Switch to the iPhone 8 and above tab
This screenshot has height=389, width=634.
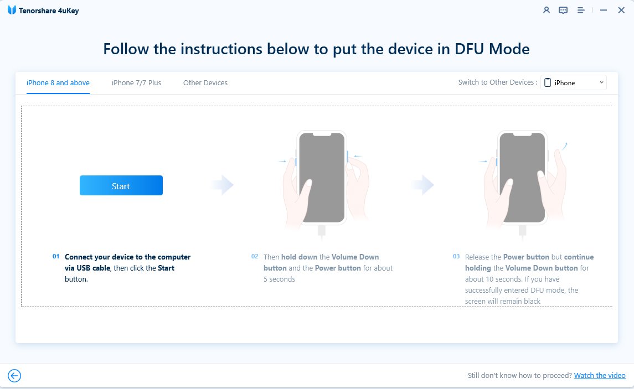click(x=58, y=82)
